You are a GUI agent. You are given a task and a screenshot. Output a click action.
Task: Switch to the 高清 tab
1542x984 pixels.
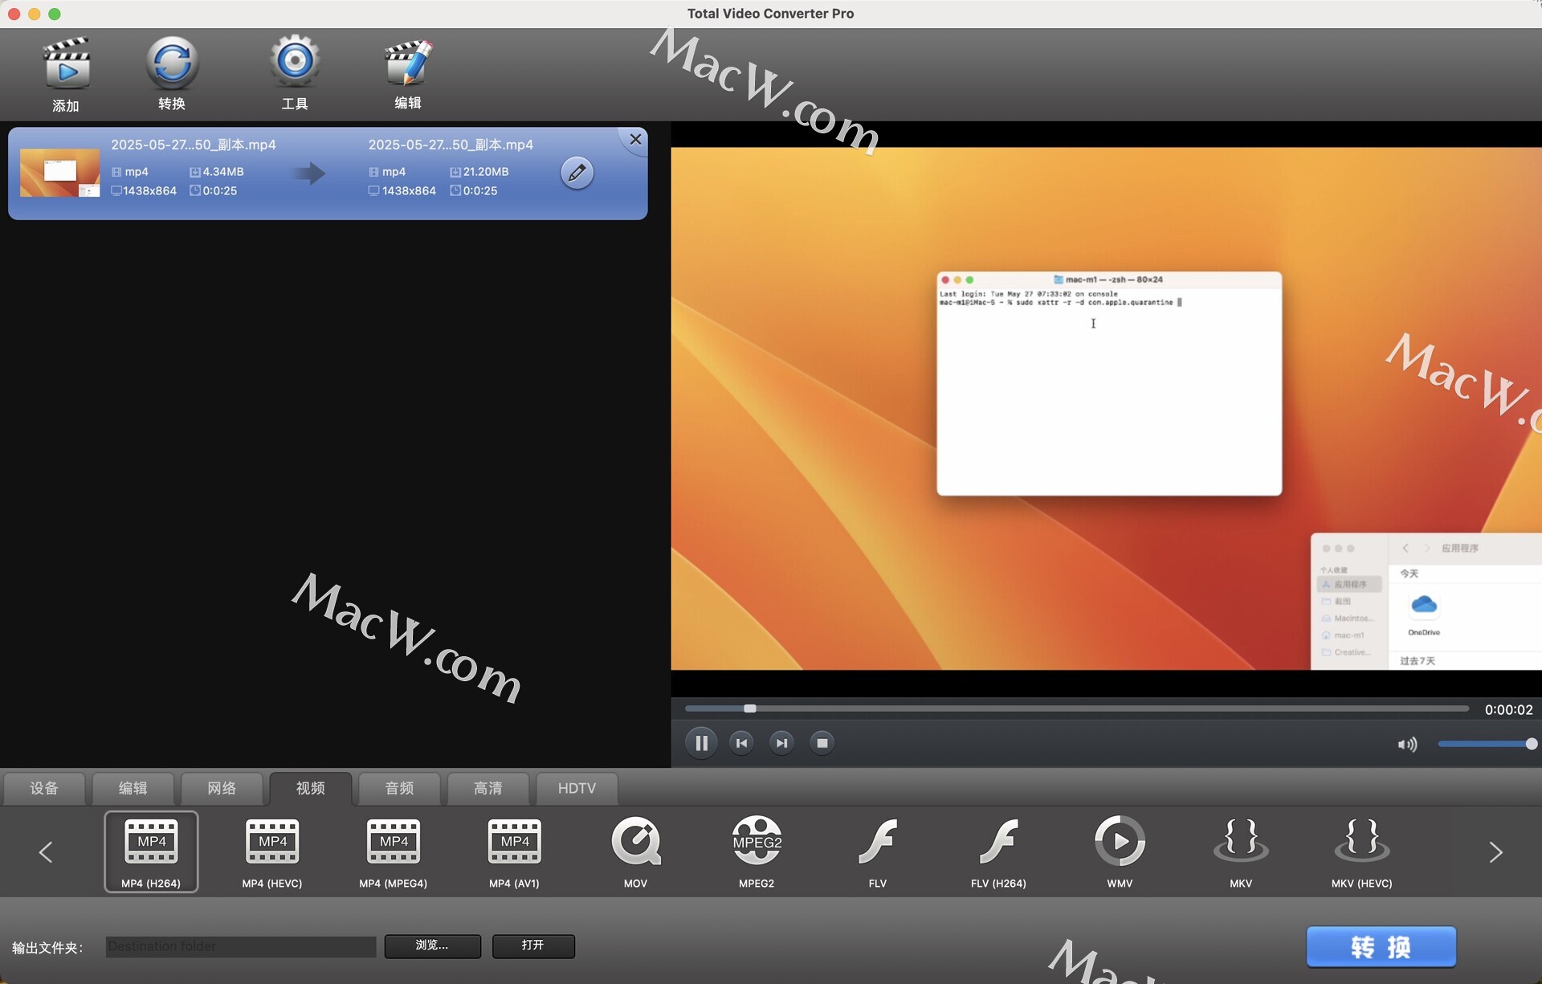point(488,789)
